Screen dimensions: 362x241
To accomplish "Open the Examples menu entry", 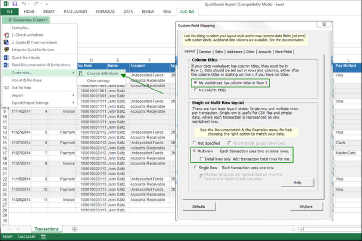I will click(x=21, y=28).
